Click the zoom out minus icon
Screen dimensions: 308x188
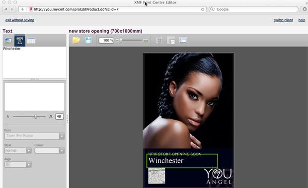[x=117, y=41]
